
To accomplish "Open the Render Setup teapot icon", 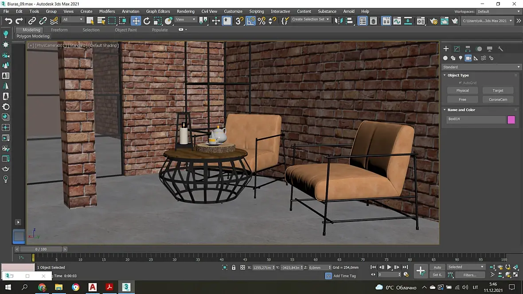I will point(433,21).
